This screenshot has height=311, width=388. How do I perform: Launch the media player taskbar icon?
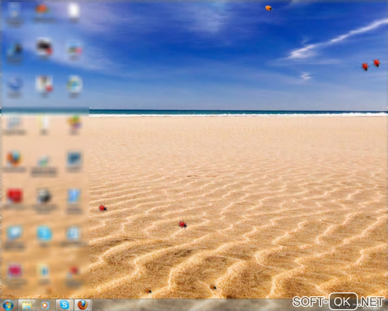45,305
